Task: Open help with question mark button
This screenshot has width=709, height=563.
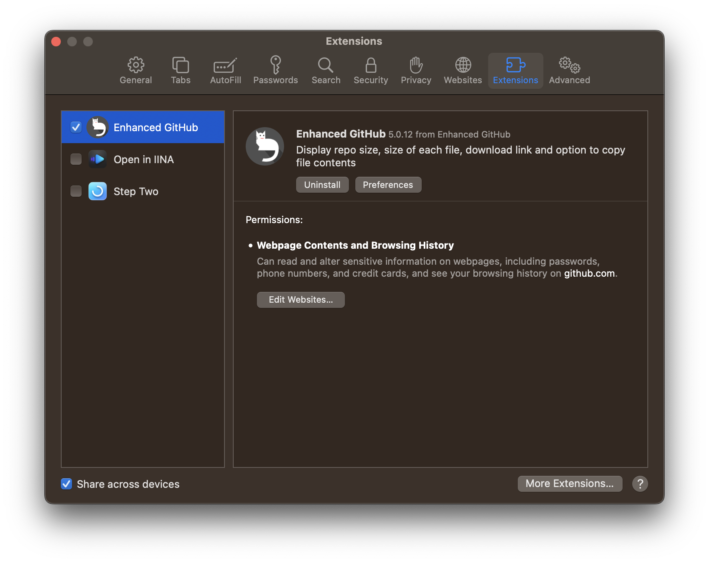Action: click(x=640, y=484)
